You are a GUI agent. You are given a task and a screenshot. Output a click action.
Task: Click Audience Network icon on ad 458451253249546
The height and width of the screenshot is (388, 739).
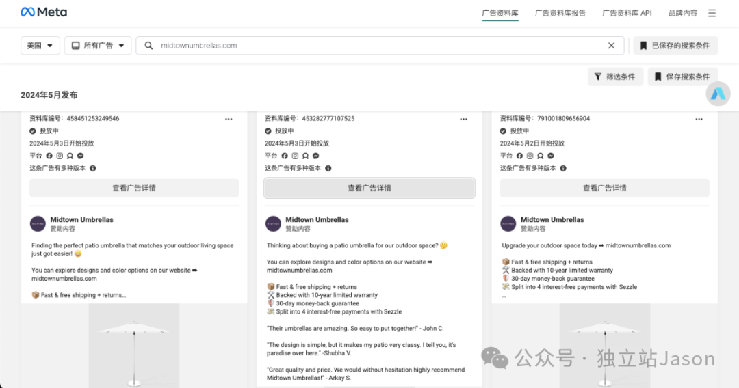[70, 156]
